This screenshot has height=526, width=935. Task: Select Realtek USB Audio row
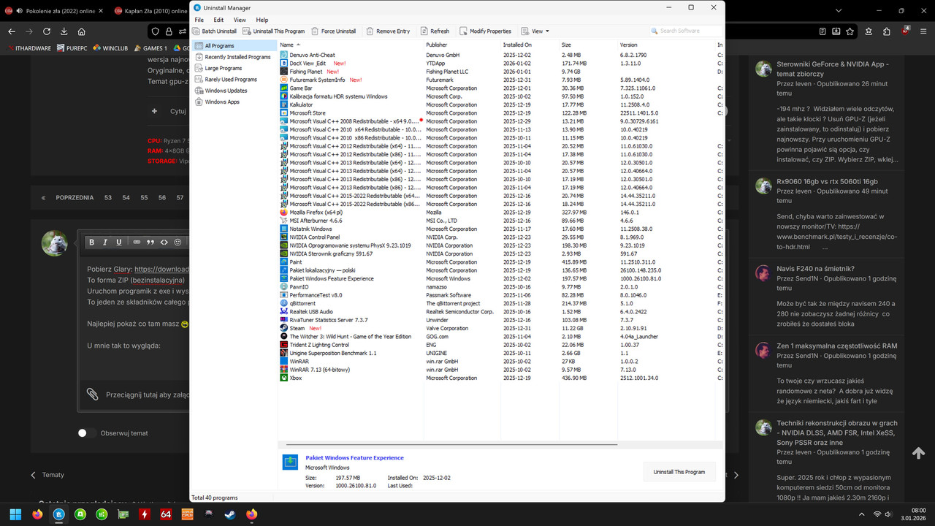(500, 311)
